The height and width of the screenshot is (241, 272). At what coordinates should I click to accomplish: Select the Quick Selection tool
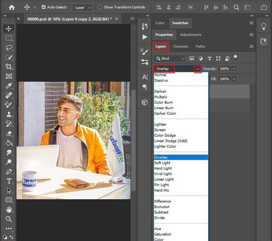pyautogui.click(x=9, y=57)
